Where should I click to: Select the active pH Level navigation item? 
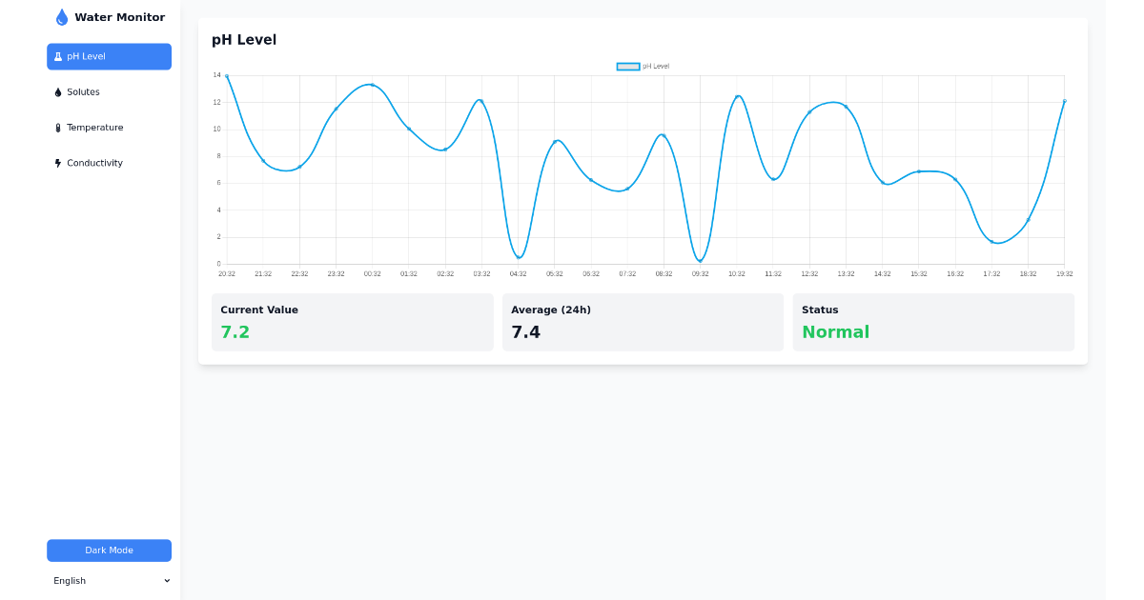click(109, 56)
